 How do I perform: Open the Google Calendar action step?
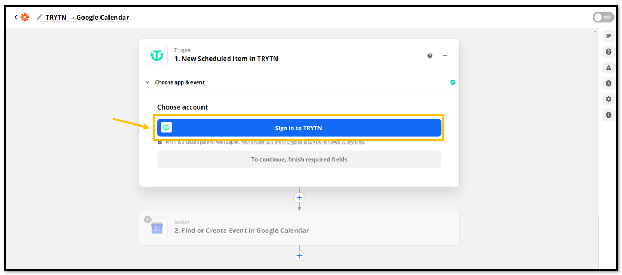click(x=299, y=227)
